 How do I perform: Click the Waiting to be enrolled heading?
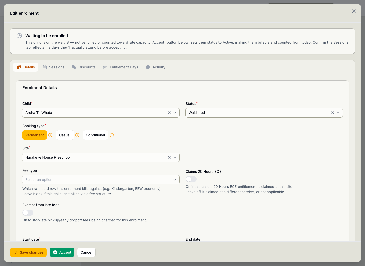(47, 36)
